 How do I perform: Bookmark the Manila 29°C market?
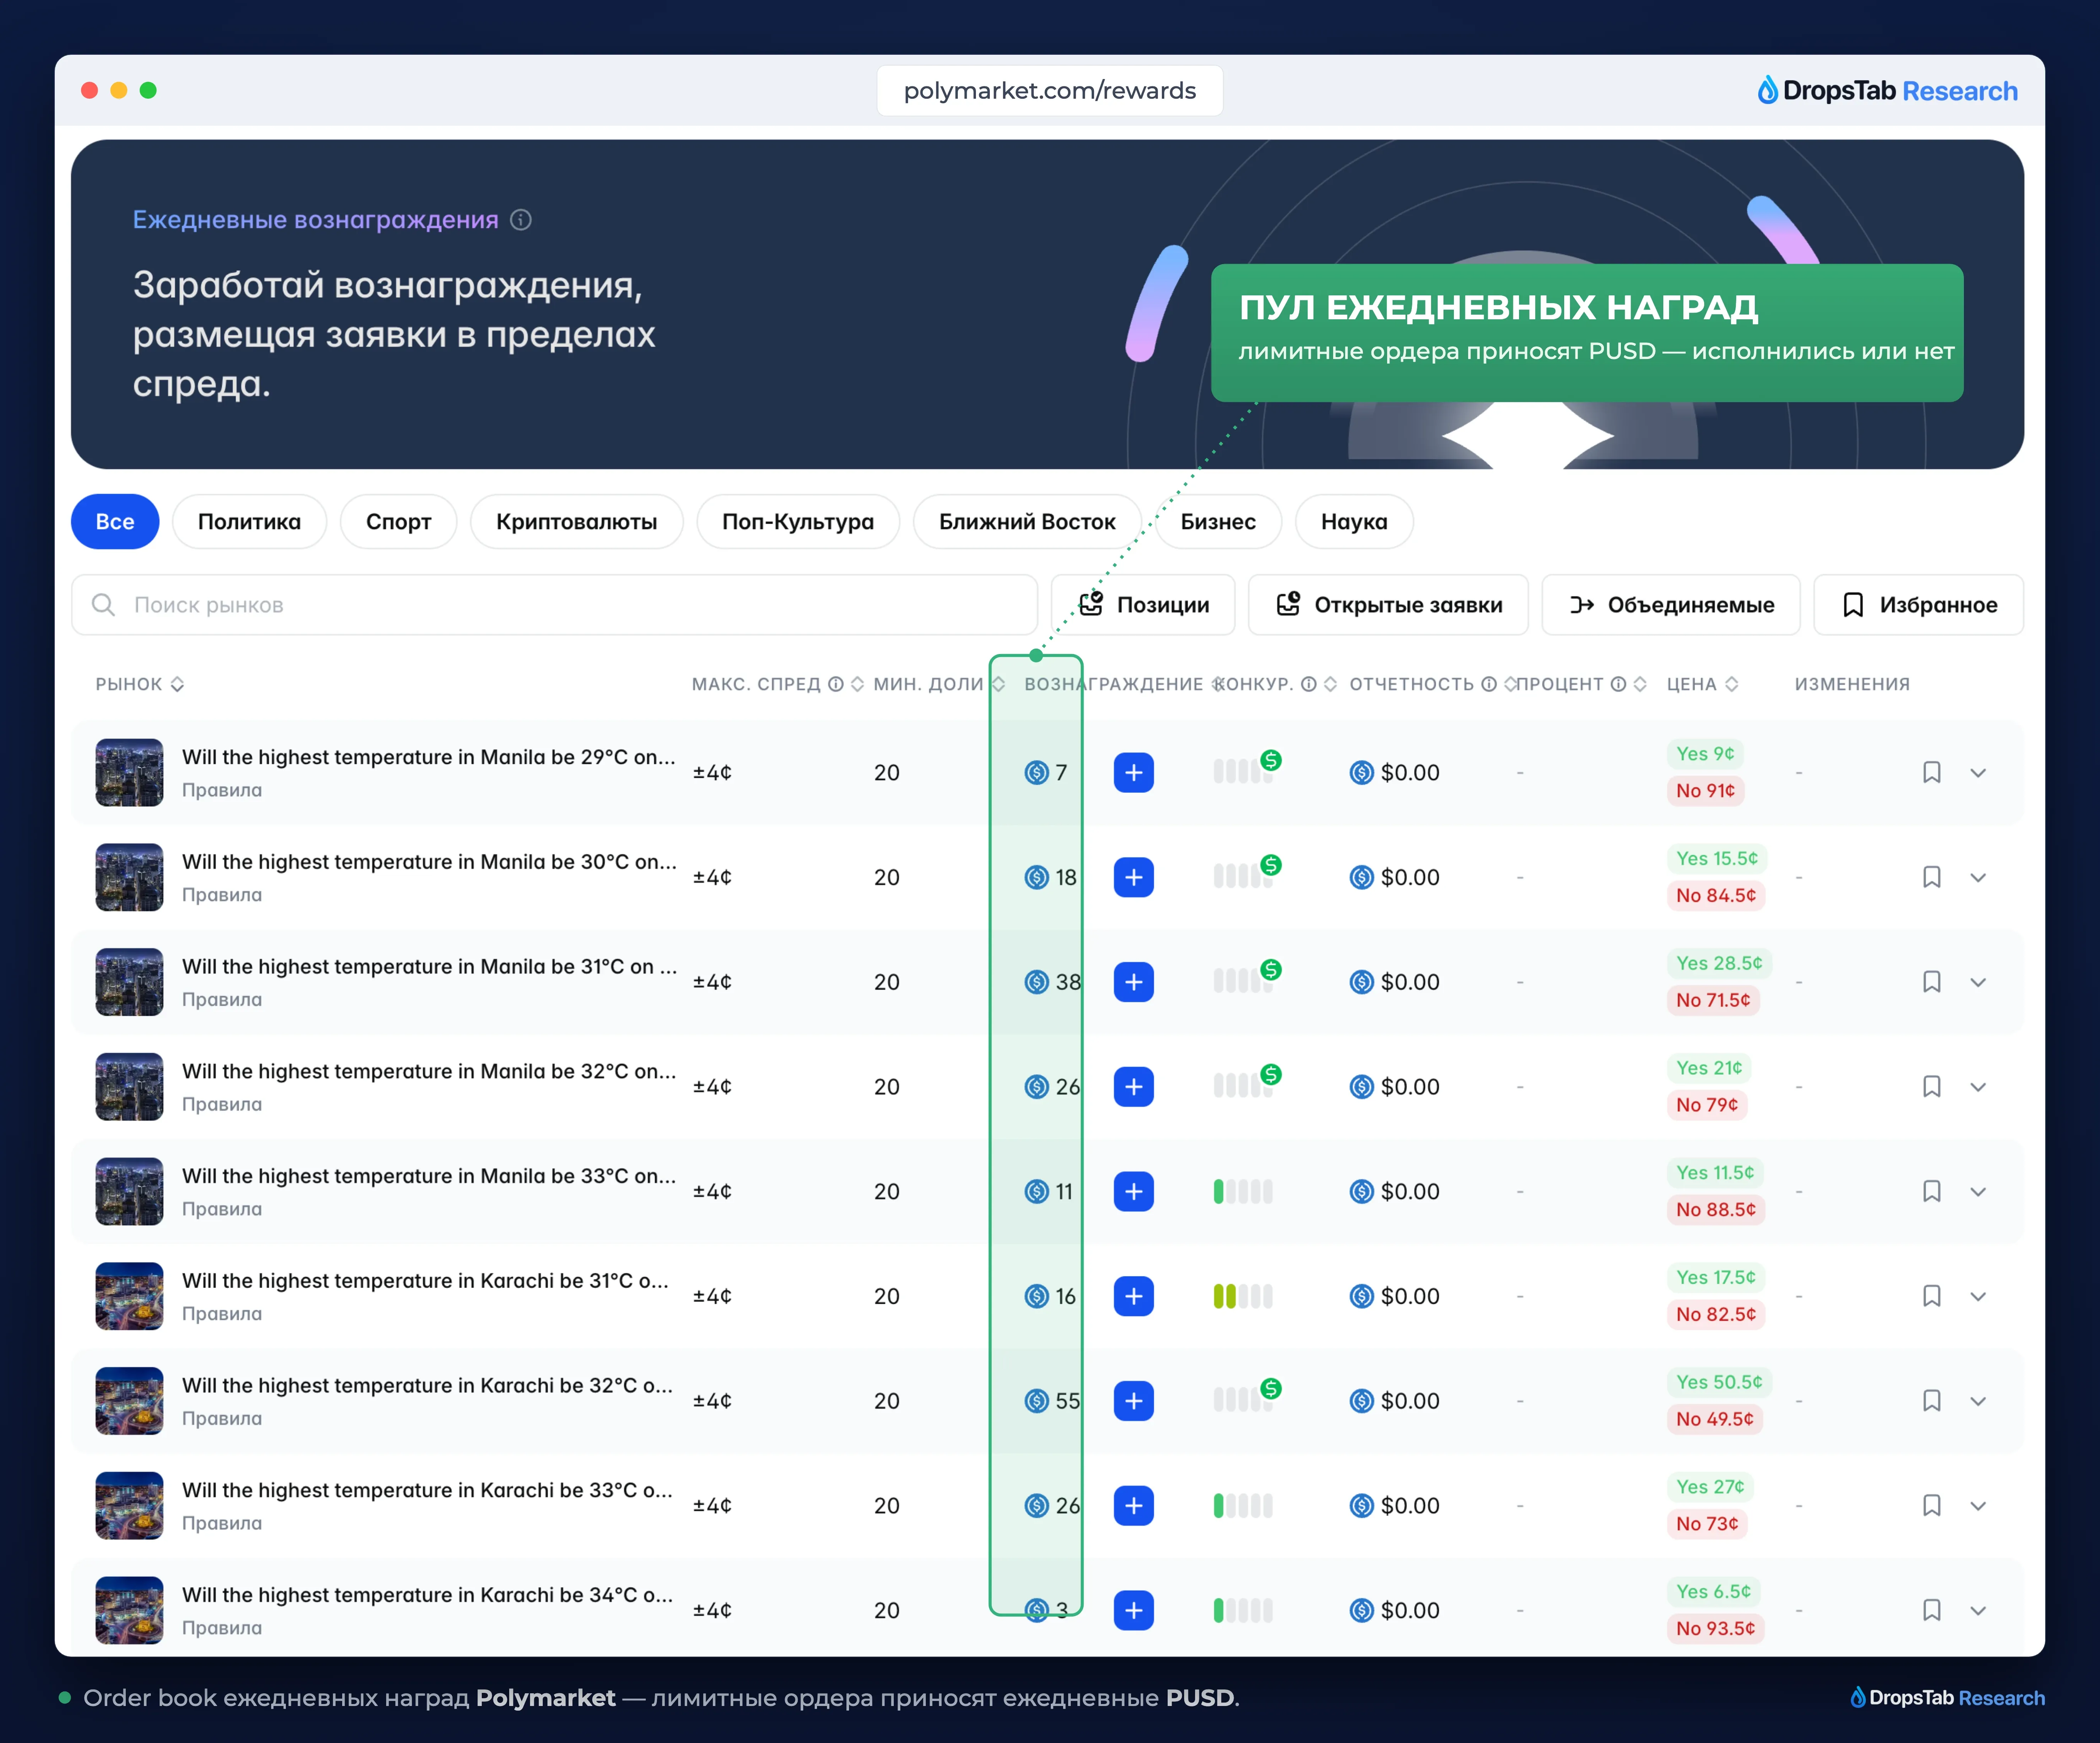[x=1932, y=772]
